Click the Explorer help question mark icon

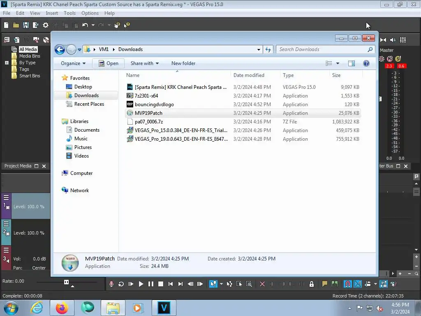(x=366, y=63)
